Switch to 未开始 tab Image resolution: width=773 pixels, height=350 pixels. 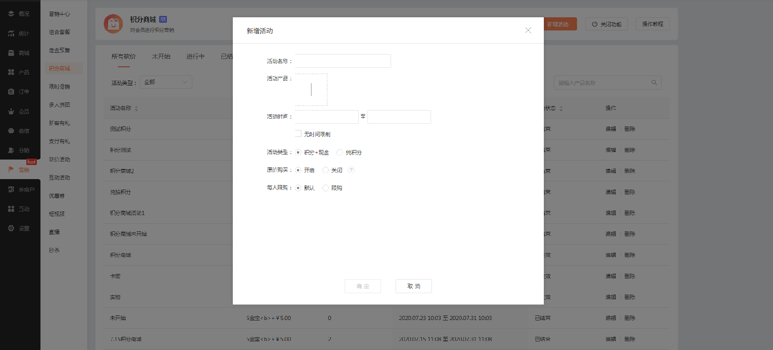[161, 56]
